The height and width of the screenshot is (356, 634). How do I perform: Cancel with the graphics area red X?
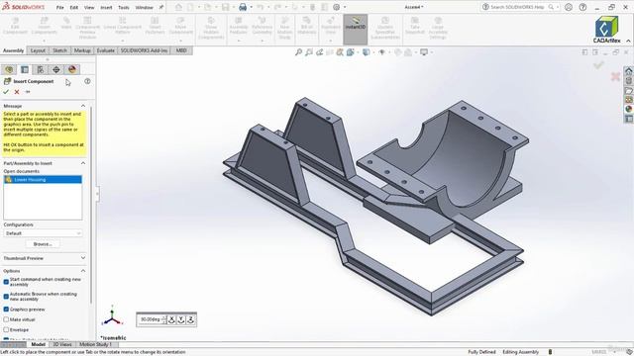(x=615, y=77)
